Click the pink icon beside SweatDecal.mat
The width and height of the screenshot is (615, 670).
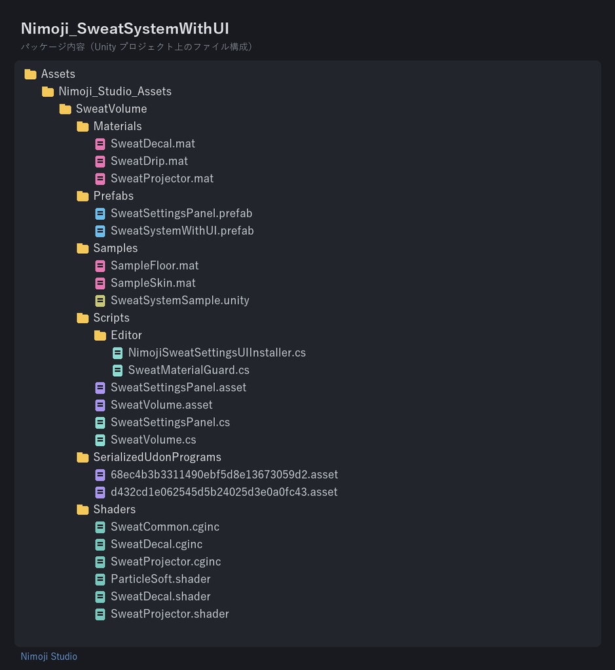(100, 144)
